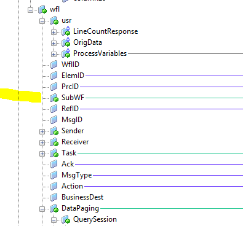This screenshot has height=226, width=243.
Task: Click the Receiver node icon
Action: pyautogui.click(x=54, y=142)
